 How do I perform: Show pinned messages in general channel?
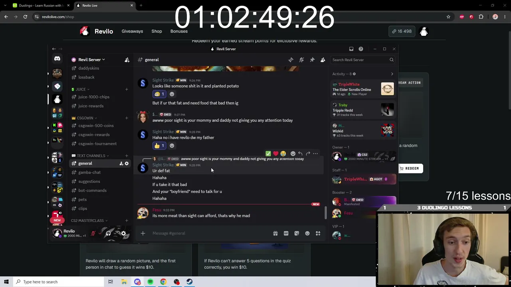coord(312,60)
